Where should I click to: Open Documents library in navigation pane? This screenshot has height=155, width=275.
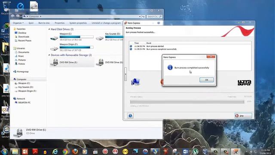point(24,52)
